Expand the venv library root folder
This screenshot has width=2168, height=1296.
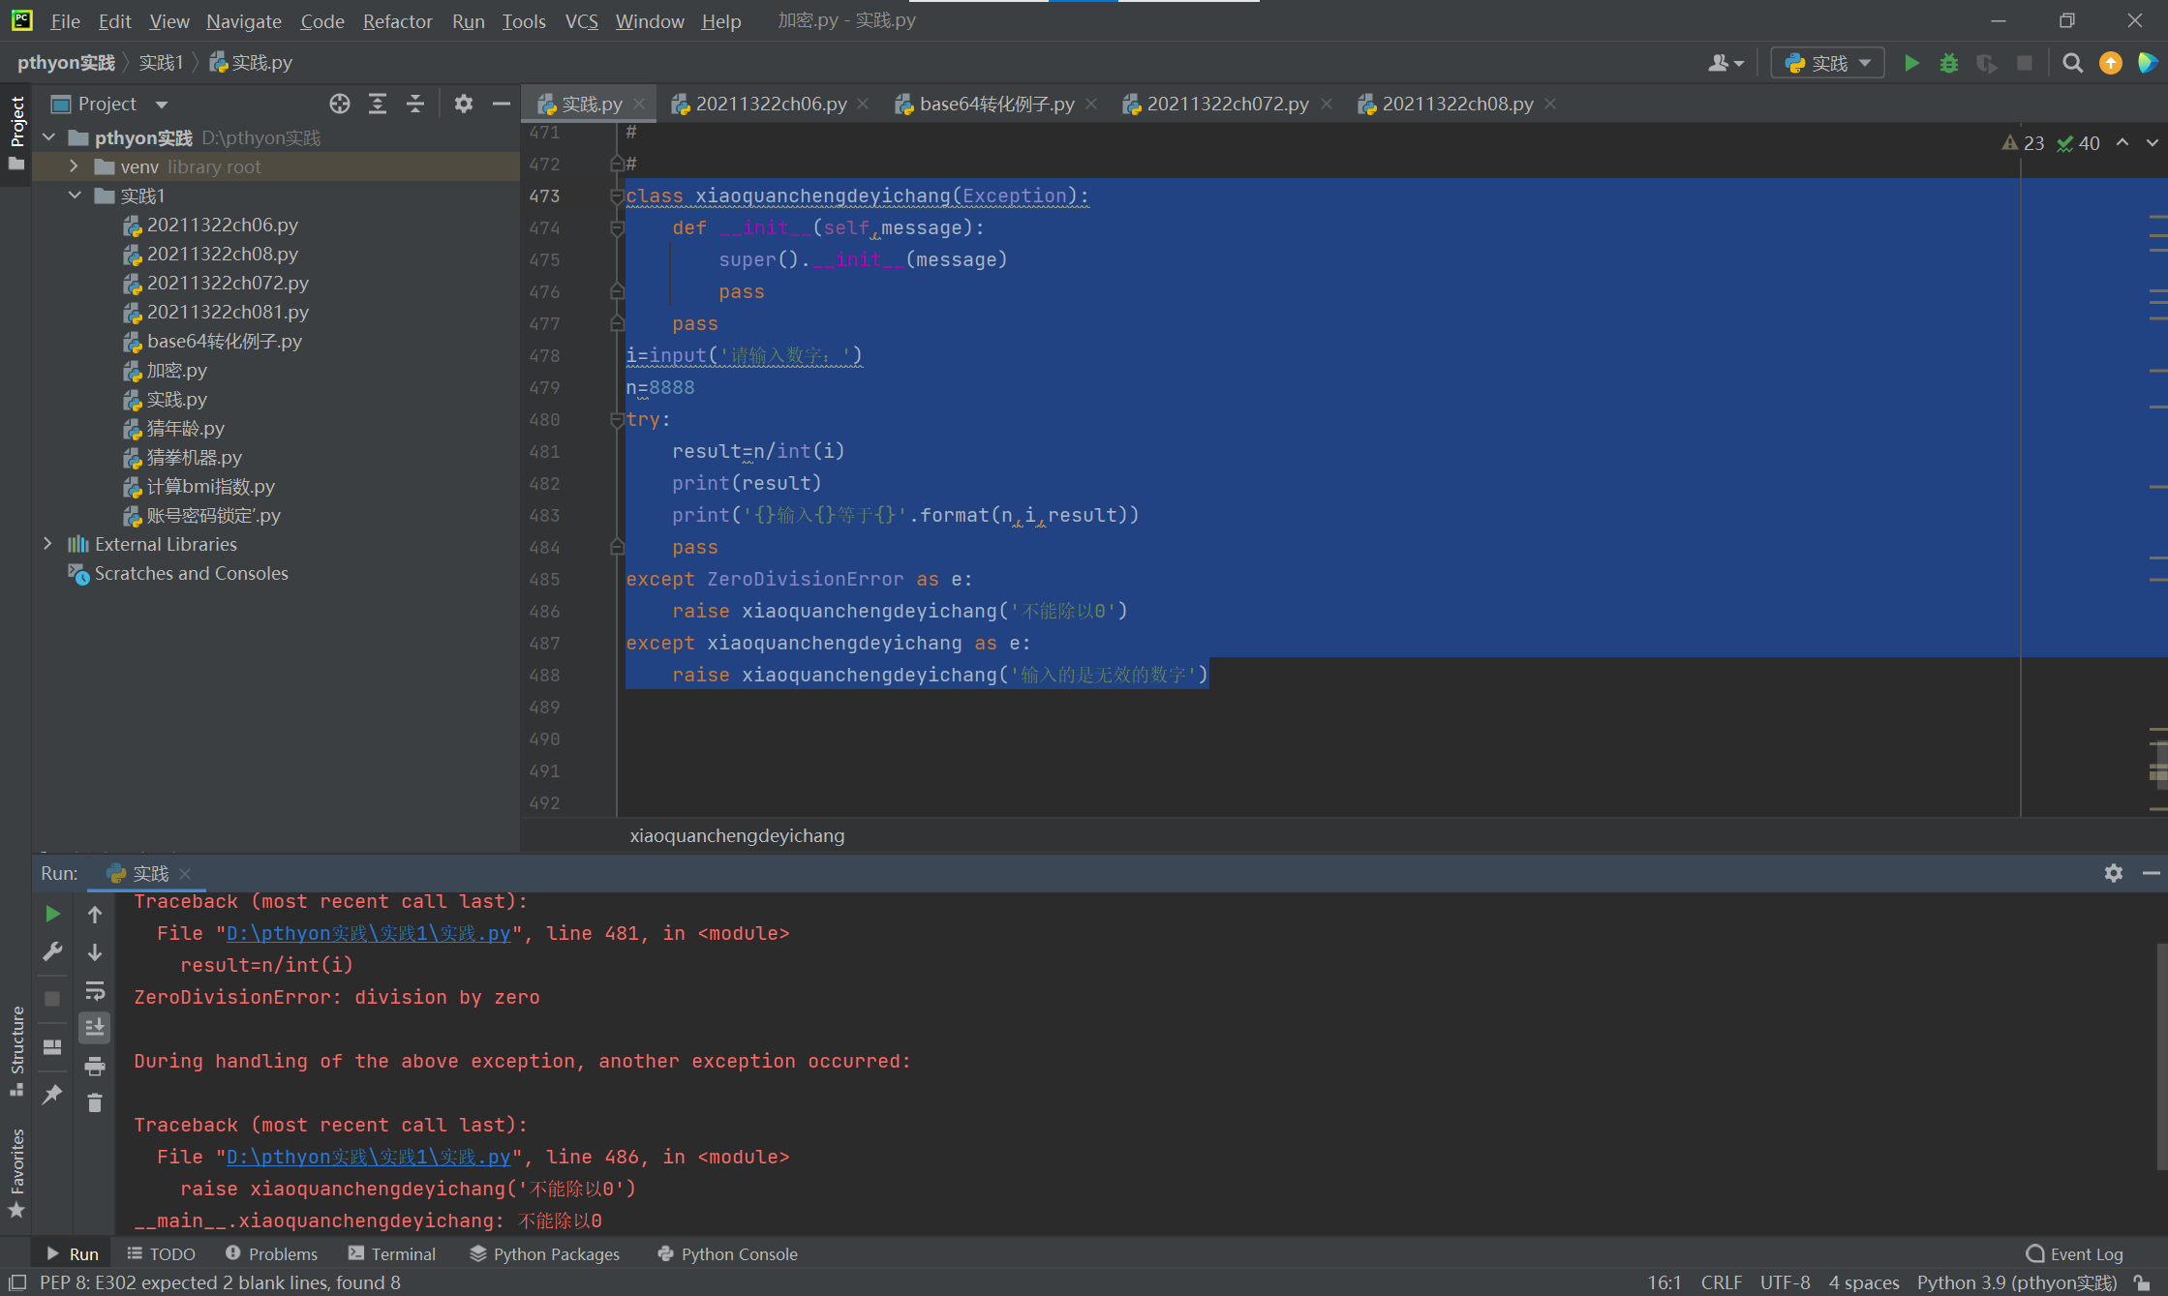(74, 166)
